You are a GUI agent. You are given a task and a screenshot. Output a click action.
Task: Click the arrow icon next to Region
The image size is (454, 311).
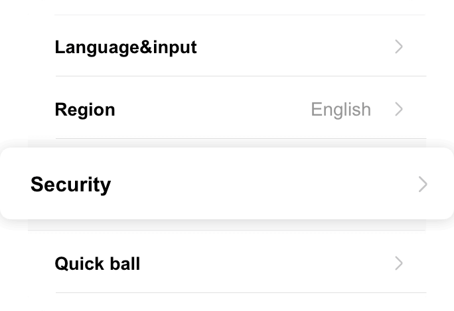(399, 109)
